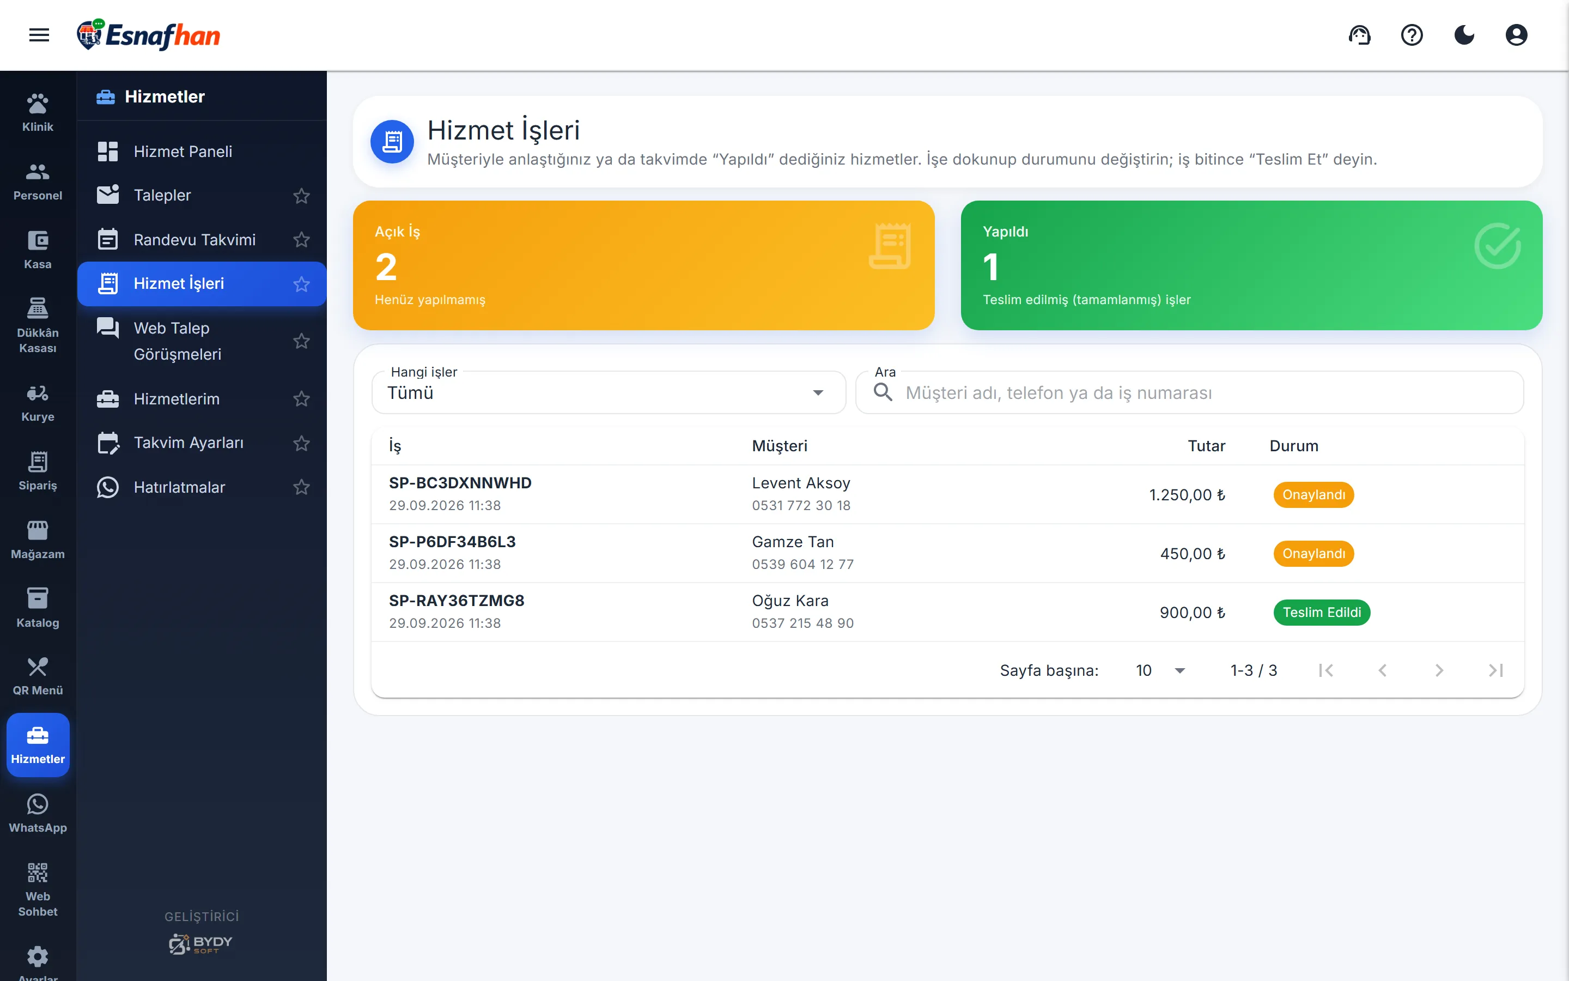Viewport: 1569px width, 981px height.
Task: Go to Hizmet Paneli
Action: point(202,151)
